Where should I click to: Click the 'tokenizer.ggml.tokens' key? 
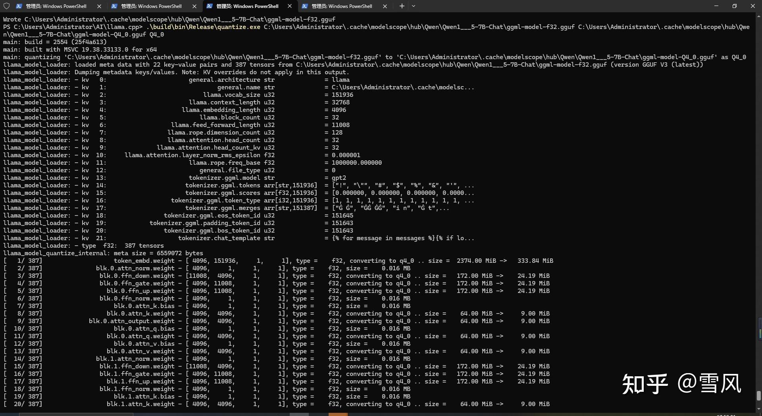[x=223, y=185]
